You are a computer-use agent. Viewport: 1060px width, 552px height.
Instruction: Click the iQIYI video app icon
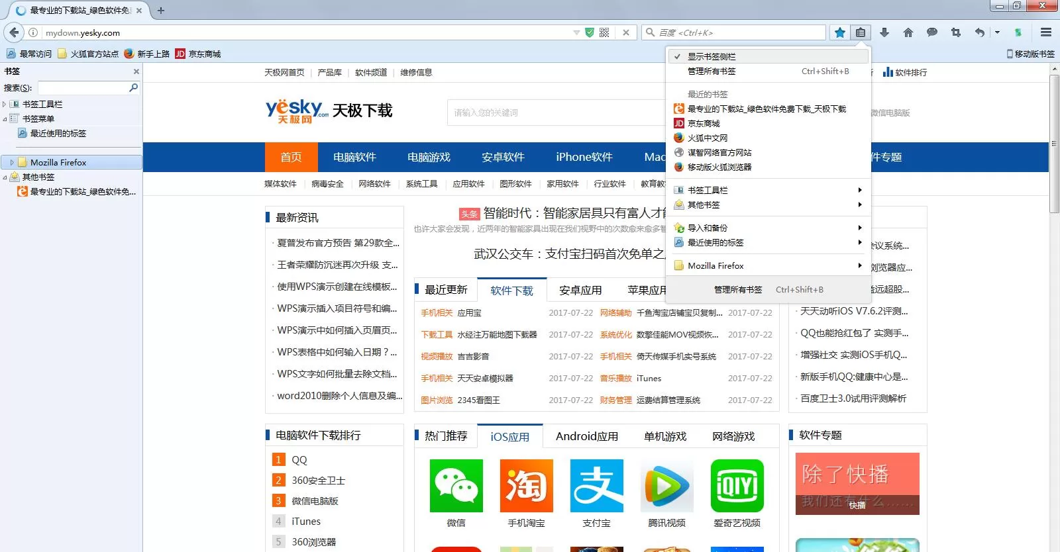click(737, 486)
